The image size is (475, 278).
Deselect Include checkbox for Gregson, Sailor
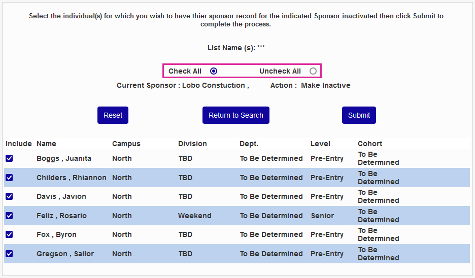tap(9, 254)
